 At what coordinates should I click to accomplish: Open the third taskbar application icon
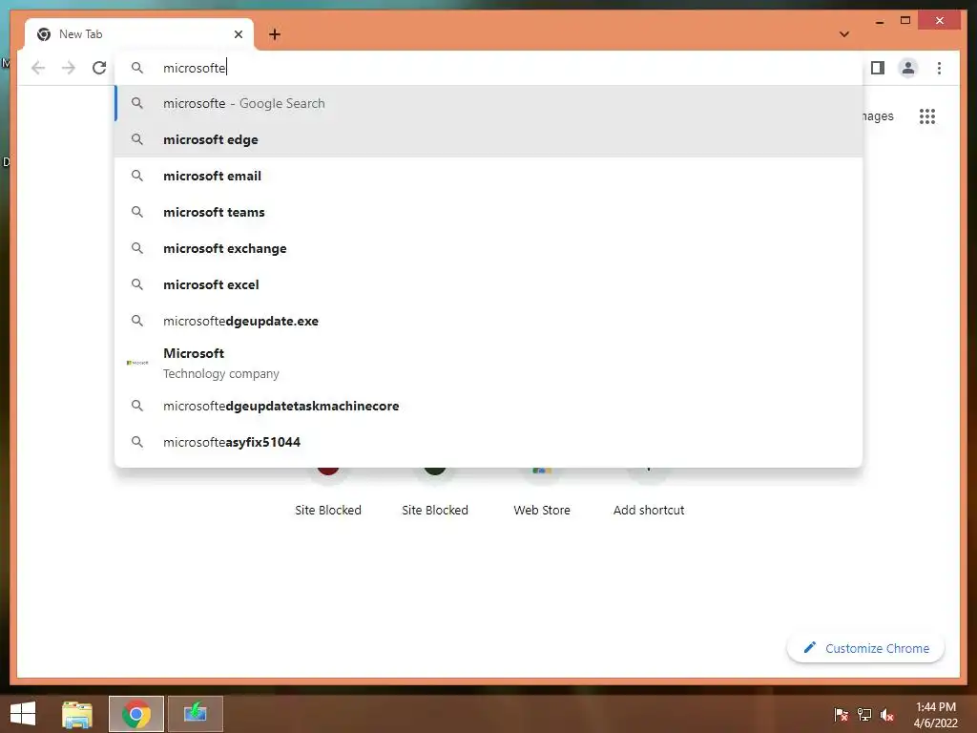(x=195, y=714)
